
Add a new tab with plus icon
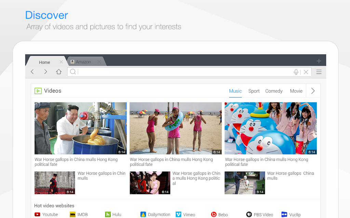(319, 61)
